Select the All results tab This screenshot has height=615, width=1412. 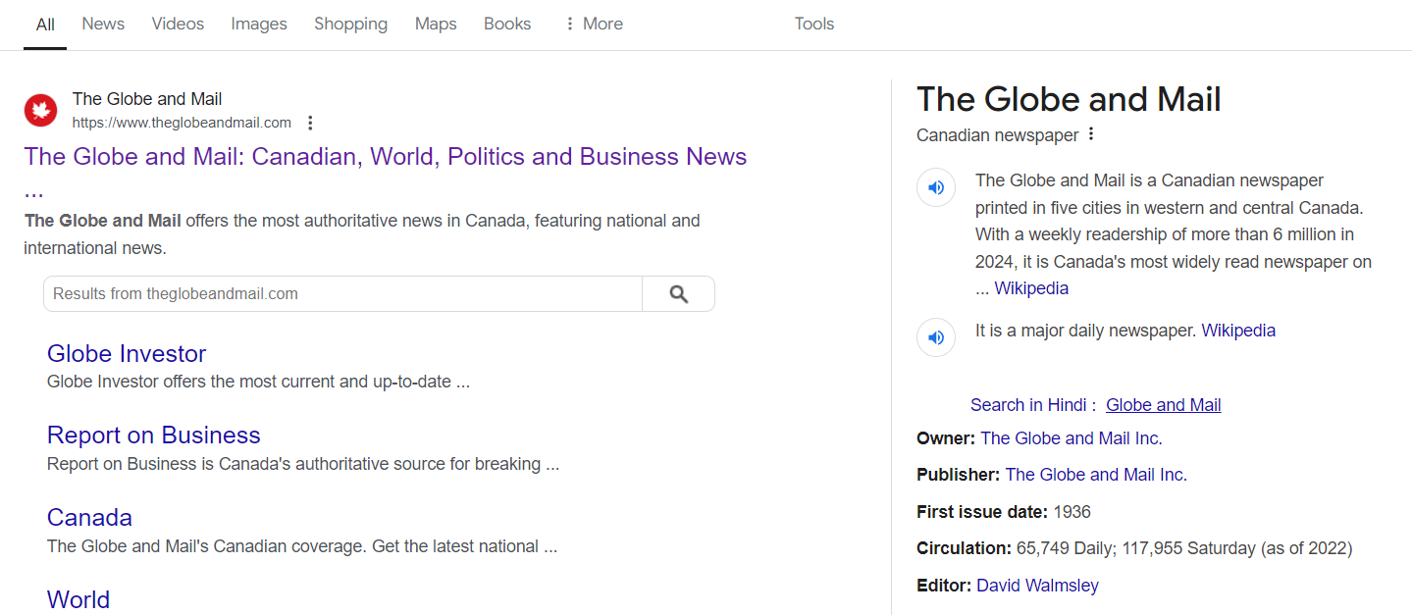(x=45, y=24)
